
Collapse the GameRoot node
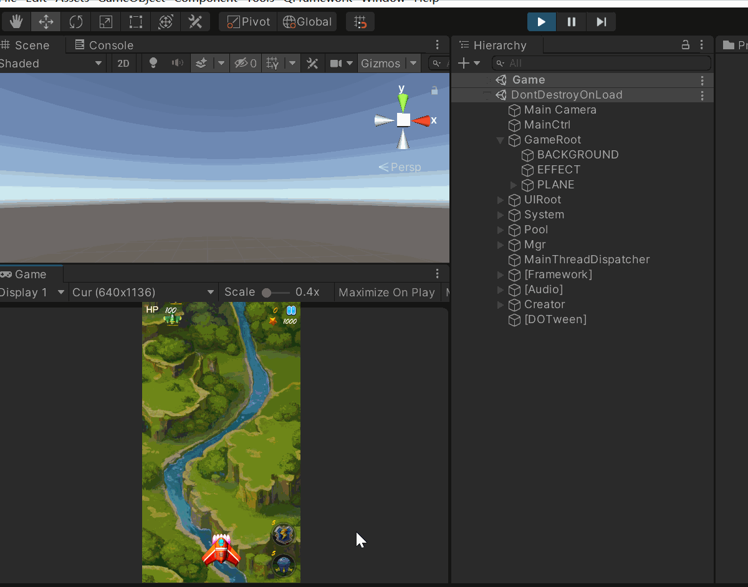point(500,140)
